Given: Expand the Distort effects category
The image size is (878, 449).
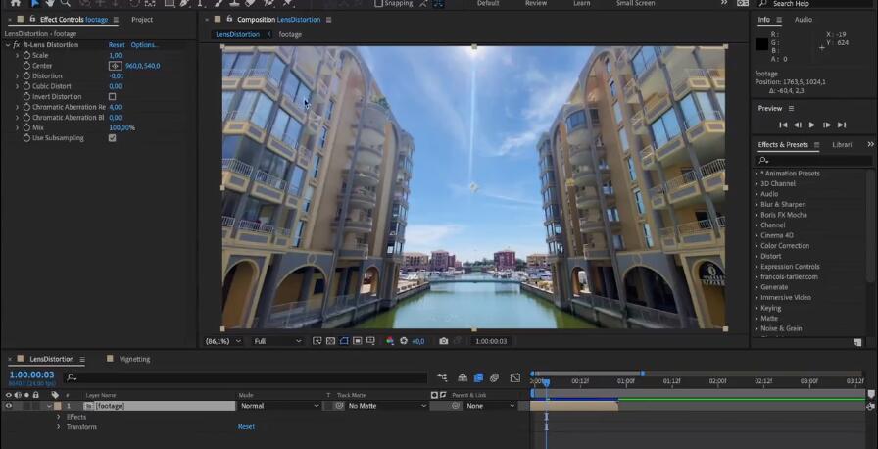Looking at the screenshot, I should coord(756,257).
